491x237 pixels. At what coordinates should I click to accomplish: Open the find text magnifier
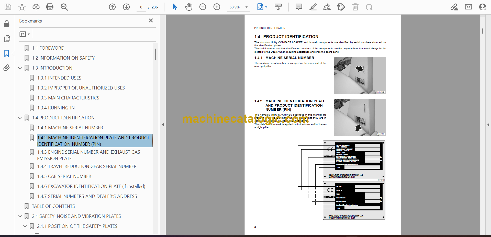64,7
